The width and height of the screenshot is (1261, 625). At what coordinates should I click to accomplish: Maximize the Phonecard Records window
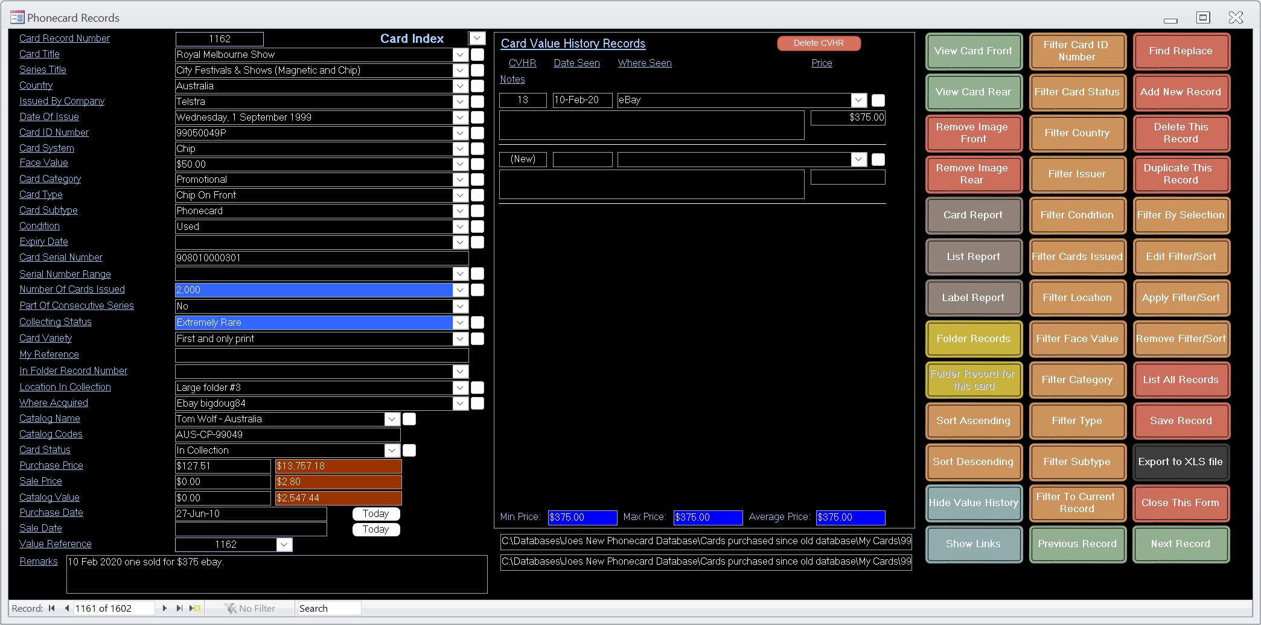[x=1203, y=17]
